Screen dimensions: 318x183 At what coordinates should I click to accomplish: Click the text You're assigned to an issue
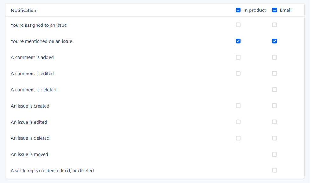pos(39,25)
